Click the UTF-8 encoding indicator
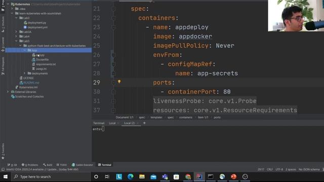324x182 pixels. pos(279,169)
